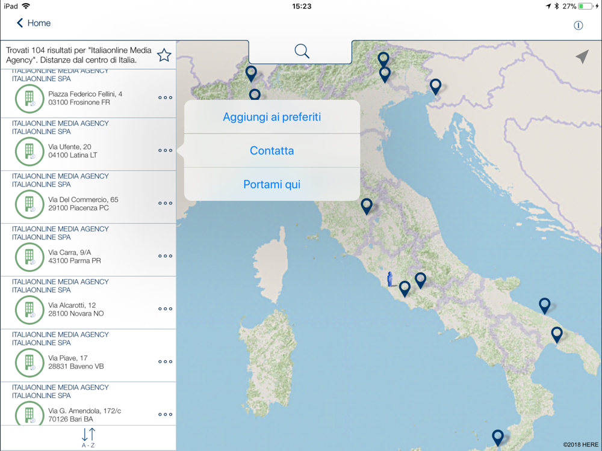Screen dimensions: 602x451
Task: Go back to Home
Action: point(33,23)
